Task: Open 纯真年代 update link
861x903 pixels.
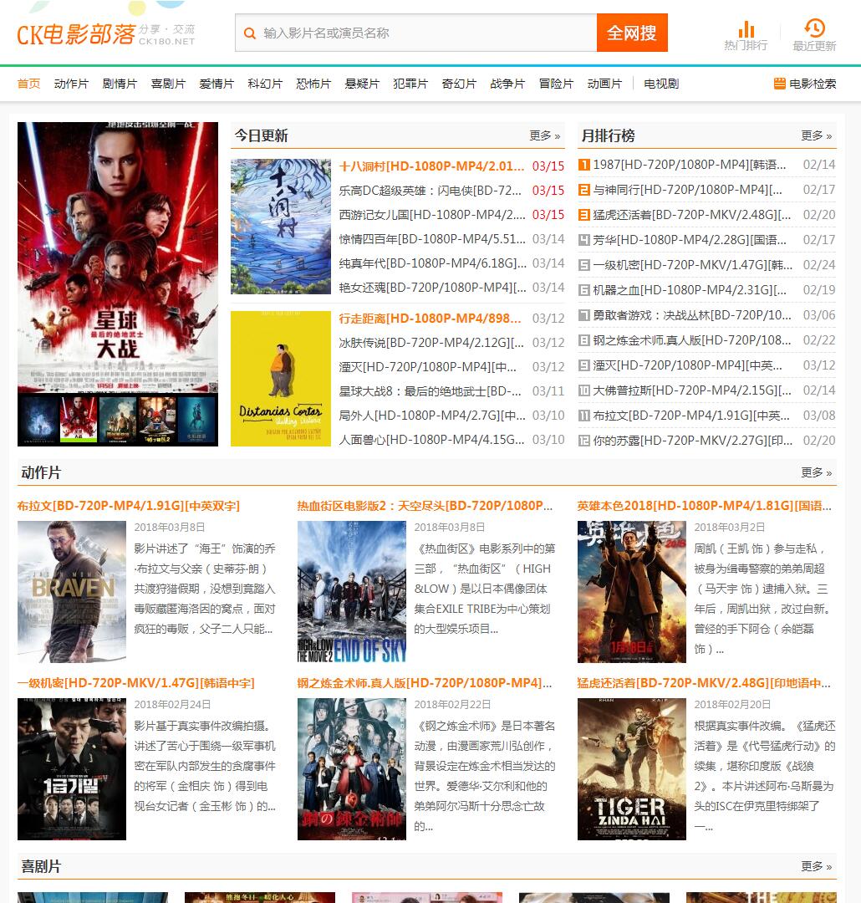Action: pyautogui.click(x=432, y=263)
